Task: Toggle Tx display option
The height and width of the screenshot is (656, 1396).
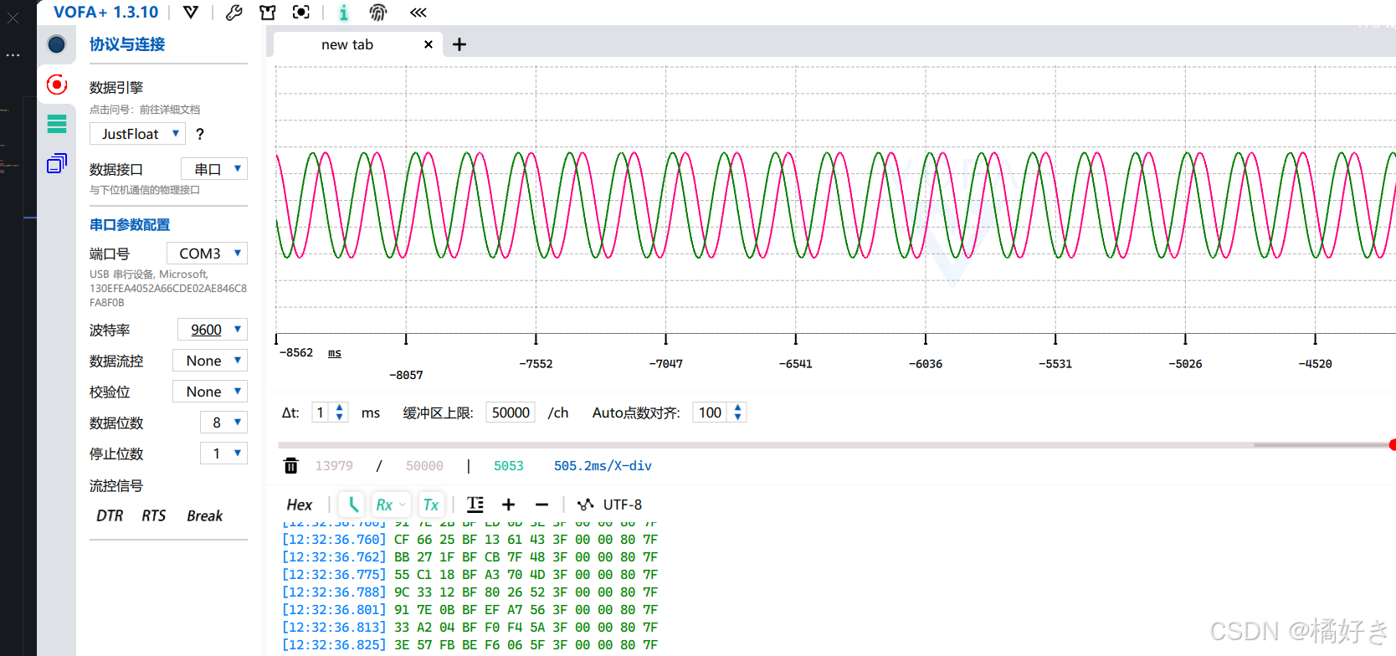Action: (x=431, y=505)
